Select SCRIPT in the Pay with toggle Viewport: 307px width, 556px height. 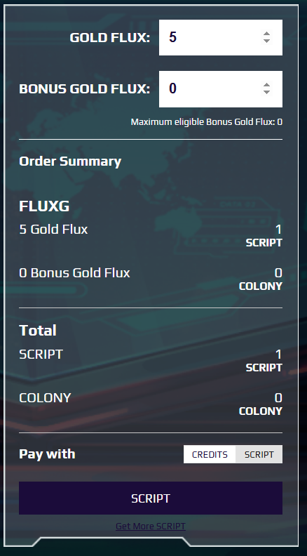pos(259,454)
